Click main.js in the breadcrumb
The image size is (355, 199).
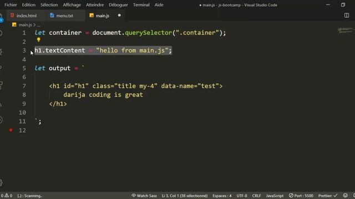pyautogui.click(x=25, y=24)
